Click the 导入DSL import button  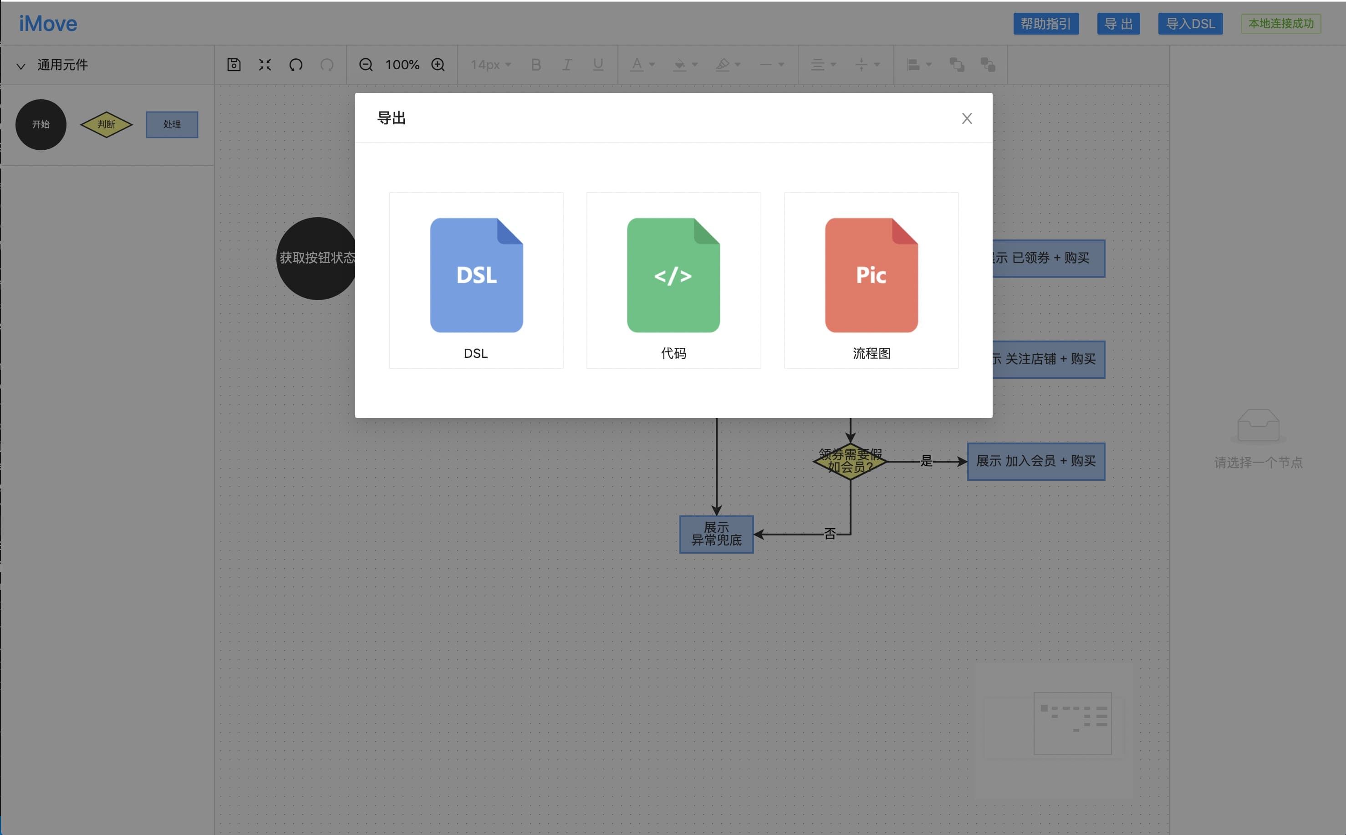(1190, 24)
